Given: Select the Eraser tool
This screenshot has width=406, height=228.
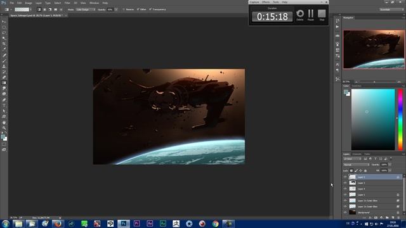Looking at the screenshot, I should point(4,77).
